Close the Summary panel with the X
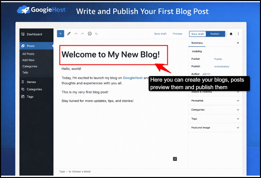The image size is (261, 178). (x=238, y=43)
